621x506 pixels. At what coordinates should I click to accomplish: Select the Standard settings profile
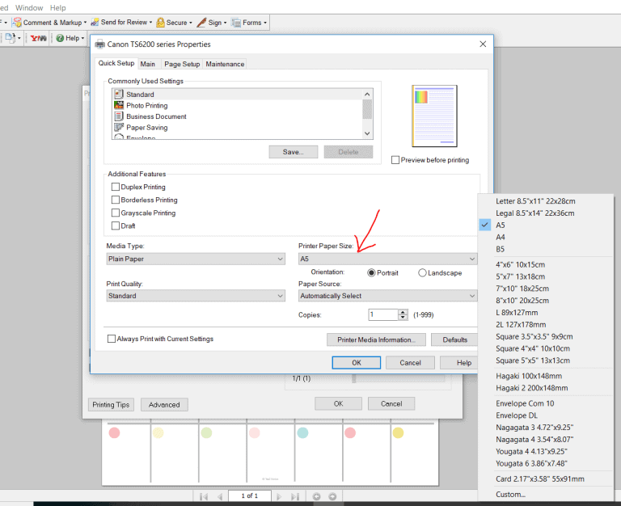tap(237, 95)
